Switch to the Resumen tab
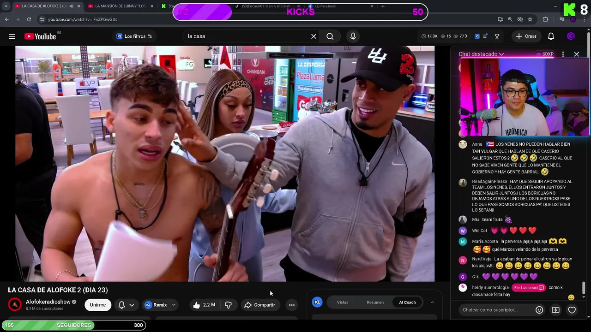Viewport: 591px width, 332px height. coord(375,302)
